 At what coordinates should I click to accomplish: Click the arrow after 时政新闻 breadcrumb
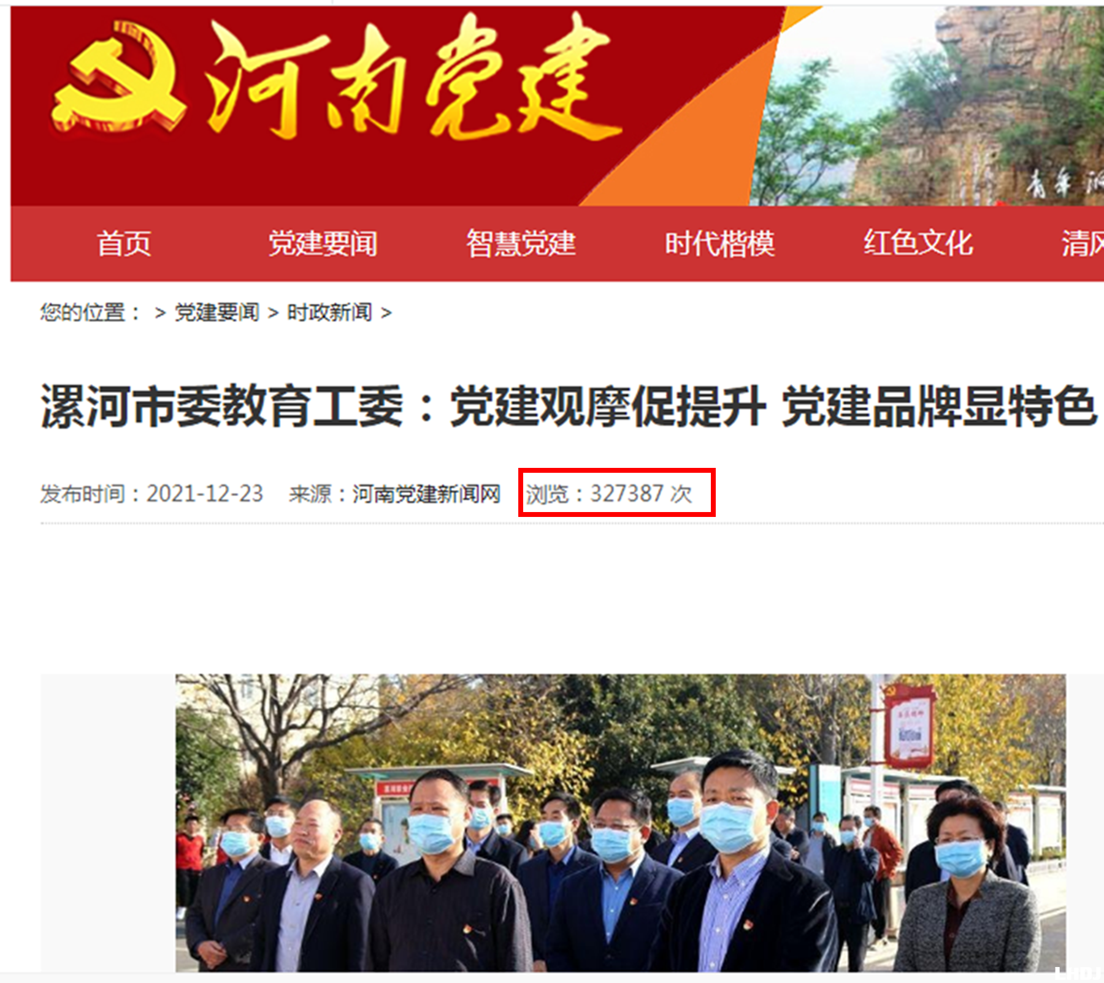click(x=386, y=313)
